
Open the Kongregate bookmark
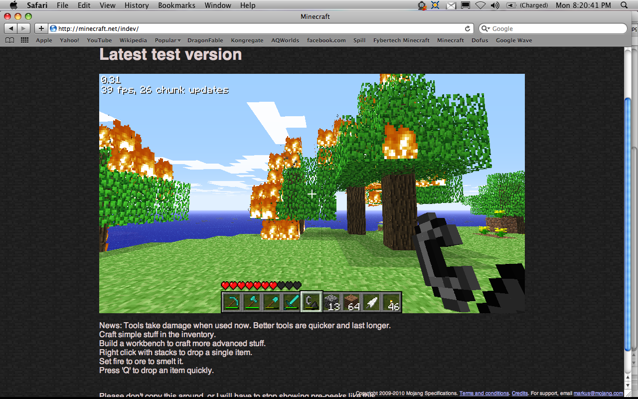(x=247, y=40)
